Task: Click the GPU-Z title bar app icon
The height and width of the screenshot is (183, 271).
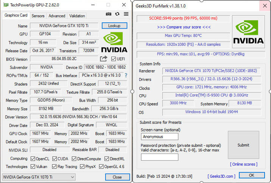Action: (x=6, y=5)
